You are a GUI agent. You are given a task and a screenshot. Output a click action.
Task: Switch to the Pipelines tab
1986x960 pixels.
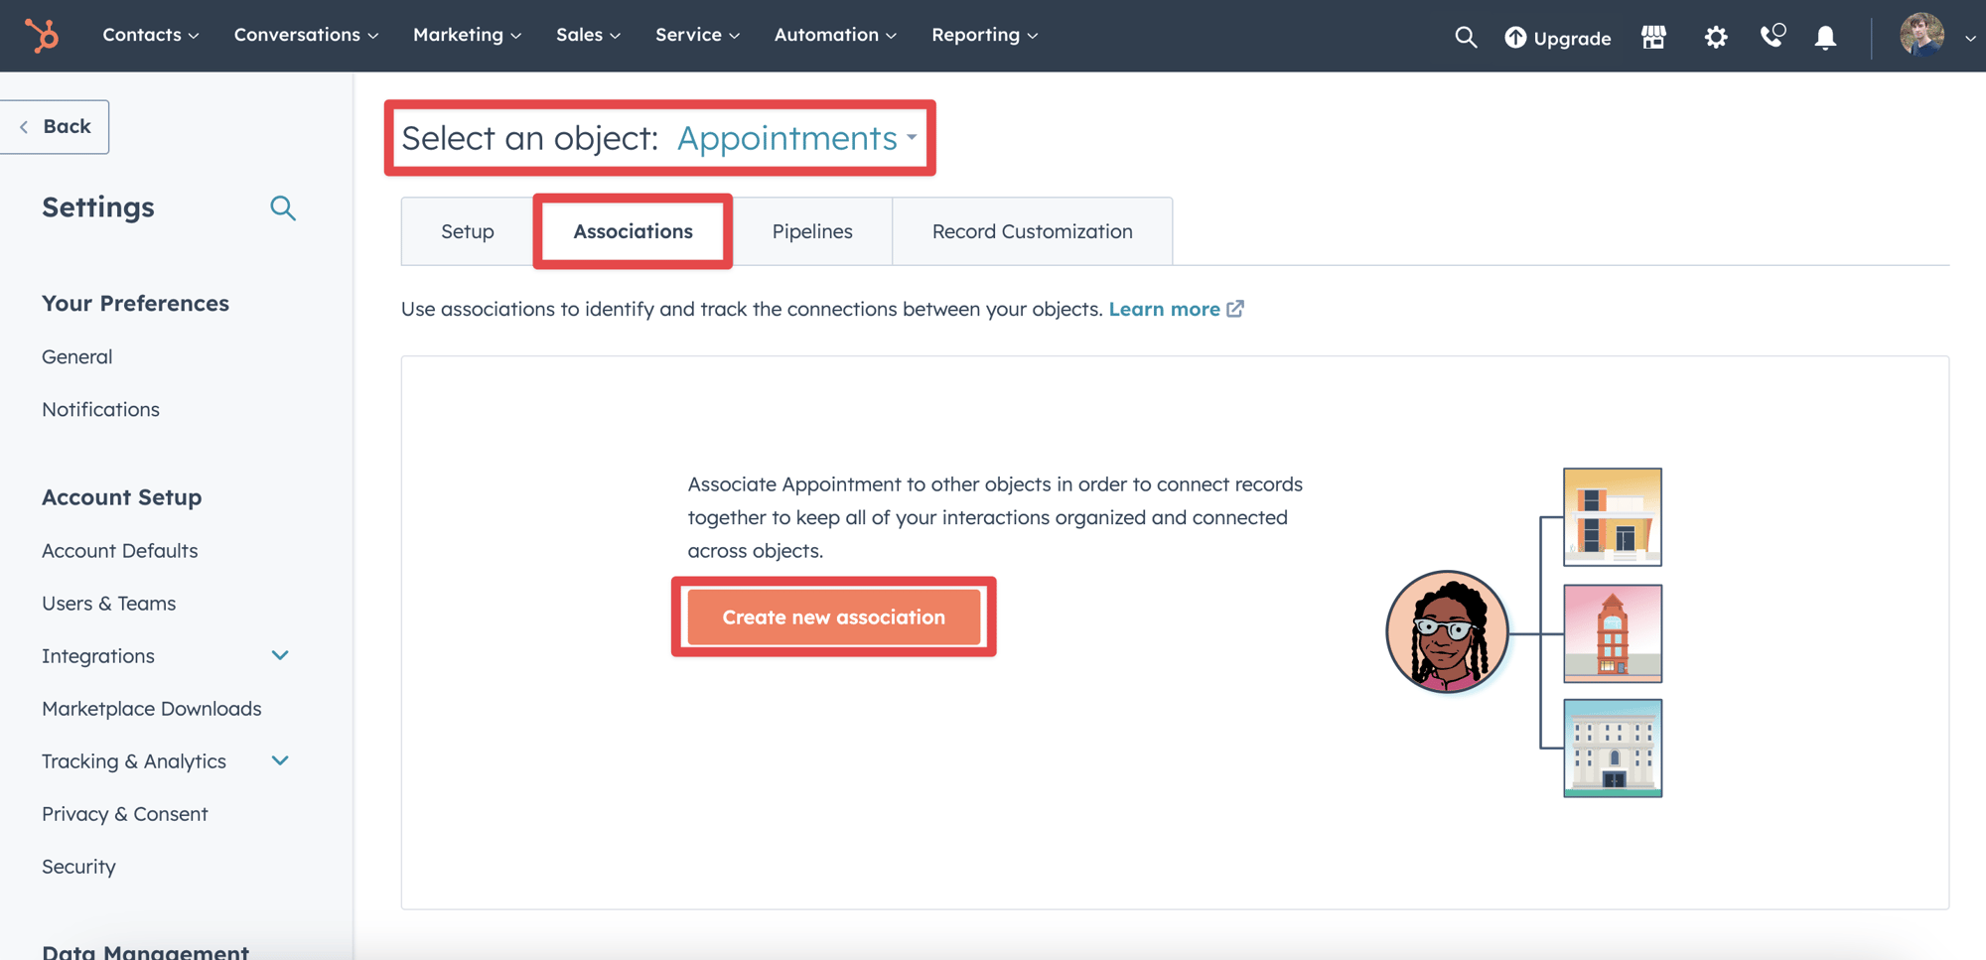coord(811,231)
